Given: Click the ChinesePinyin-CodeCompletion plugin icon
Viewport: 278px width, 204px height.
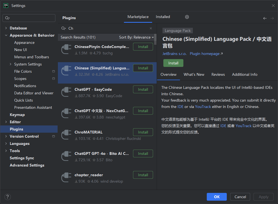Looking at the screenshot, I should (66, 49).
